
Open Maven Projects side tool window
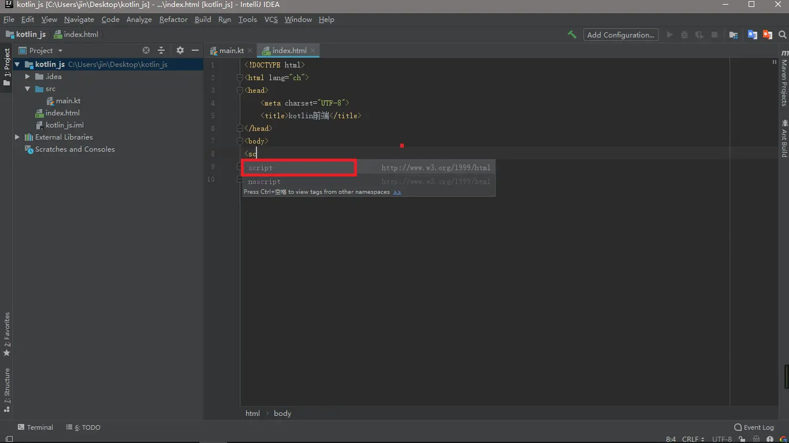click(x=784, y=78)
